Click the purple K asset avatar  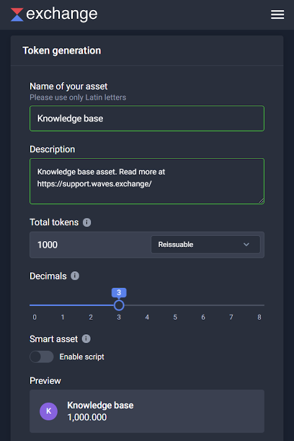coord(49,411)
